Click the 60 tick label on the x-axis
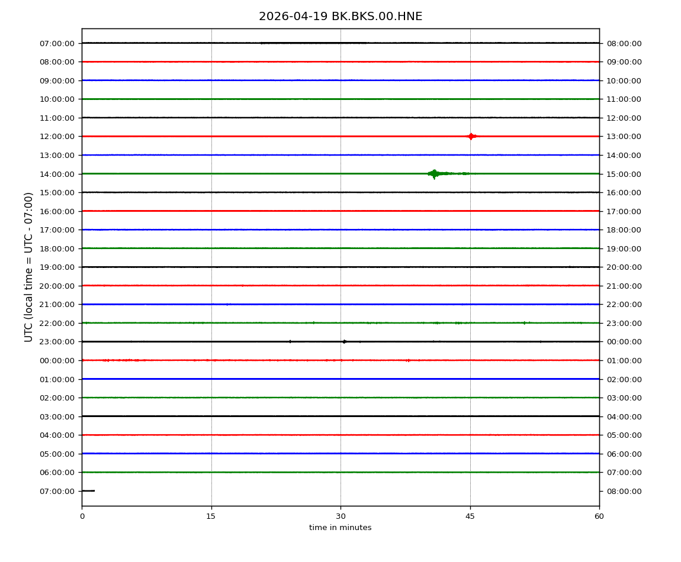681x562 pixels. point(599,516)
